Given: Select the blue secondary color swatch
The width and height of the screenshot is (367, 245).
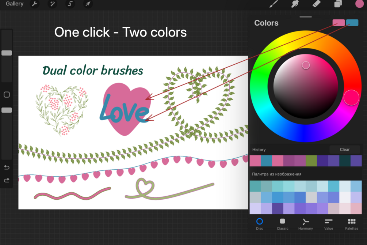Looking at the screenshot, I should point(352,23).
